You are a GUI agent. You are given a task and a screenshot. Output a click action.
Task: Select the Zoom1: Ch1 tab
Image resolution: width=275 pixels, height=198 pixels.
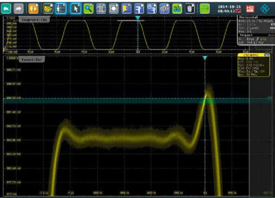tap(32, 60)
